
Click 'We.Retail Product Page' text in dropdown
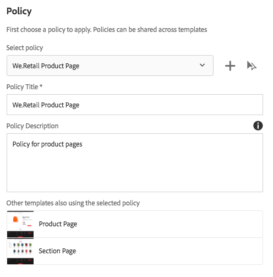tap(46, 66)
